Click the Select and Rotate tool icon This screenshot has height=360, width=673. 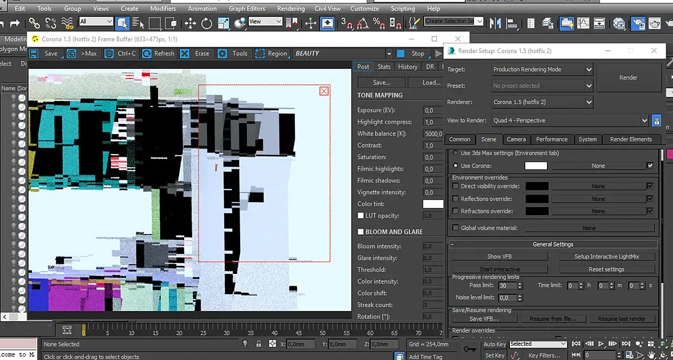206,23
